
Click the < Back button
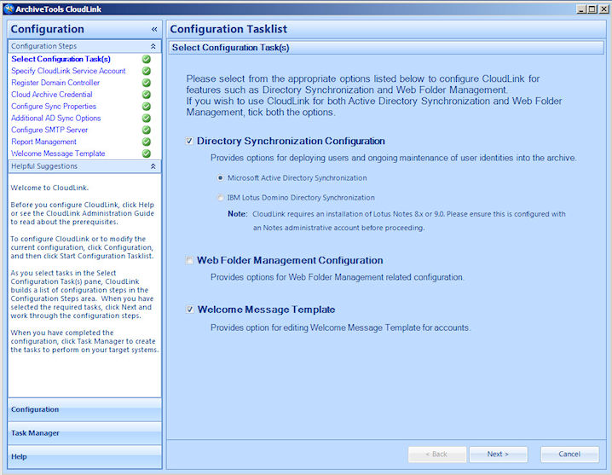[x=436, y=454]
